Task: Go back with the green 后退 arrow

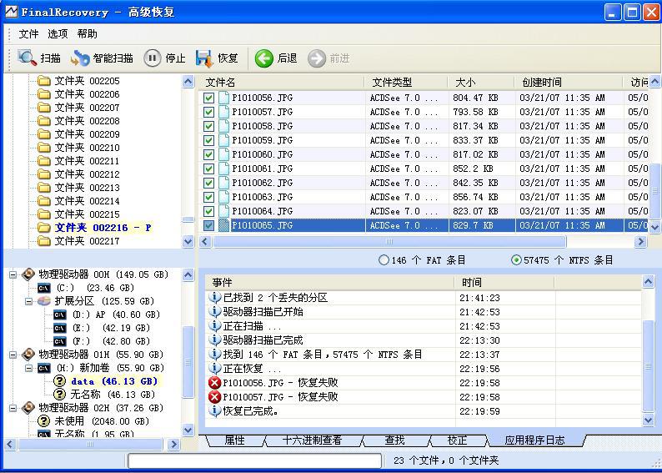Action: (x=264, y=58)
